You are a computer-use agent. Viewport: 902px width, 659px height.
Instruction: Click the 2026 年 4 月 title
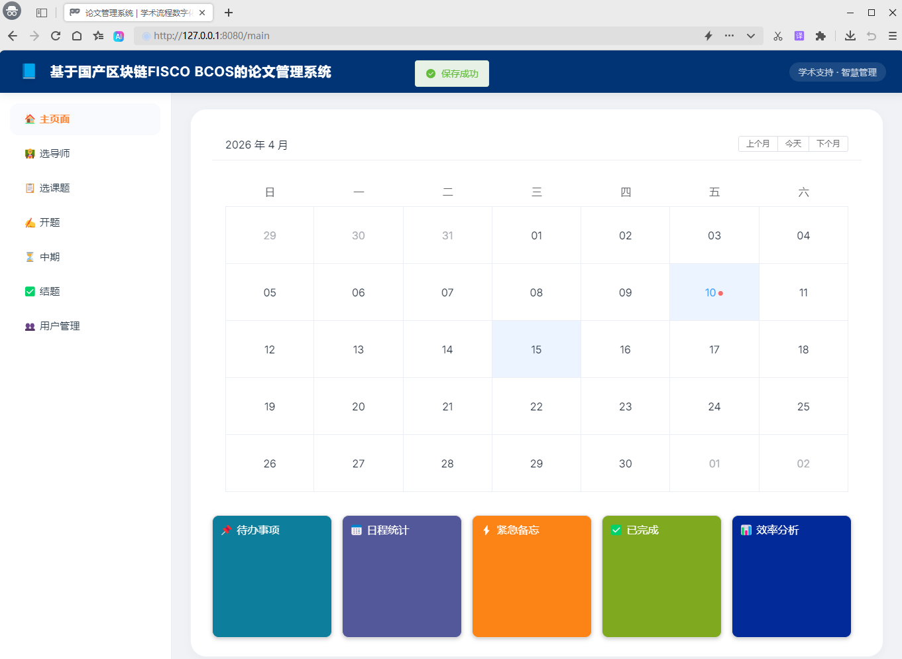coord(256,145)
